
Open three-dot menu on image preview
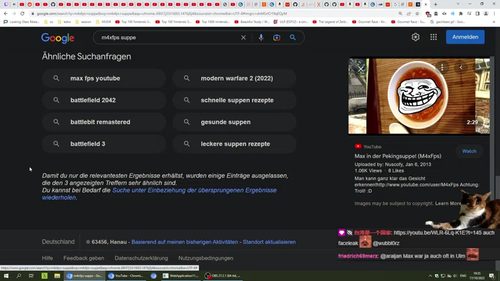coord(442,67)
